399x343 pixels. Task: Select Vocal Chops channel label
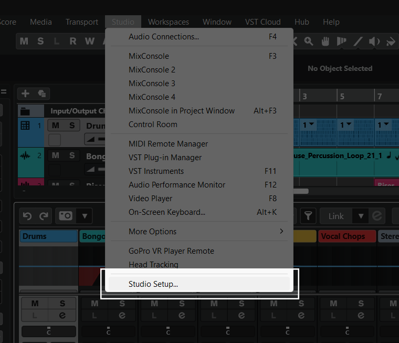pos(347,236)
